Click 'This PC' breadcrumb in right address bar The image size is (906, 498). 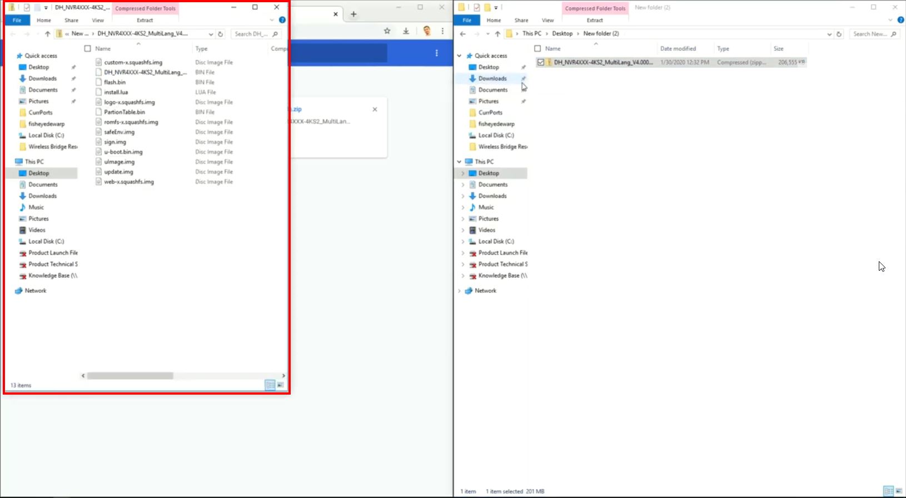532,34
